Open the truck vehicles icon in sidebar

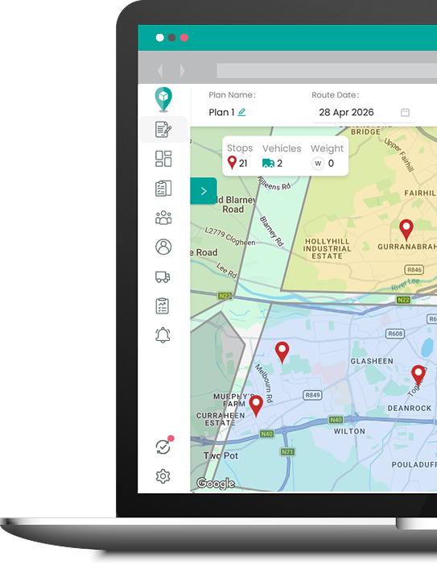[x=163, y=276]
